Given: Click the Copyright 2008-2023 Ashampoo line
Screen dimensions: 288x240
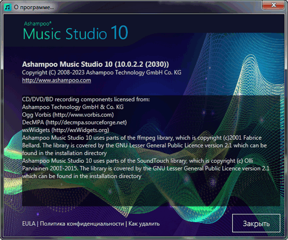Looking at the screenshot, I should pos(101,73).
